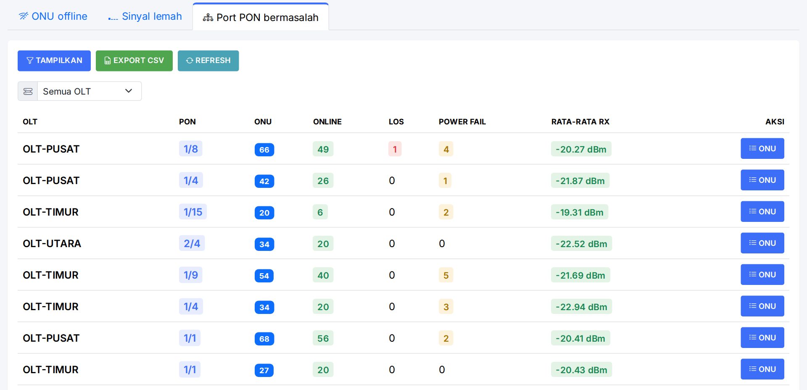
Task: Click the ONU count badge 42
Action: pos(264,181)
